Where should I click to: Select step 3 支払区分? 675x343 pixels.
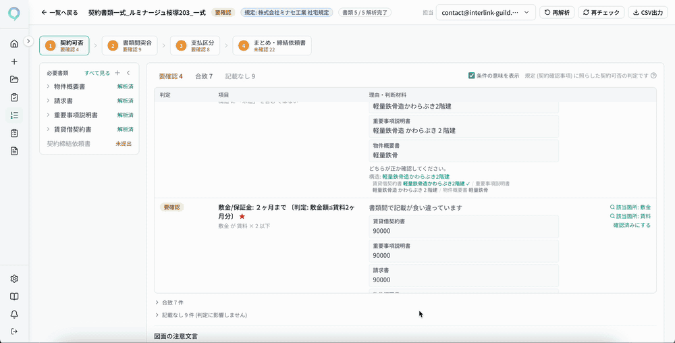(195, 46)
